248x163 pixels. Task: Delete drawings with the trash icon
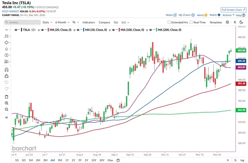(x=7, y=97)
